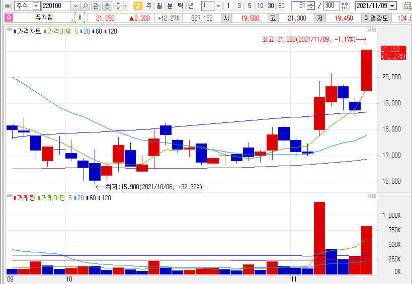Screen dimensions: 412x284
Task: Open the date picker dropdown 2021/11/09
Action: (392, 6)
